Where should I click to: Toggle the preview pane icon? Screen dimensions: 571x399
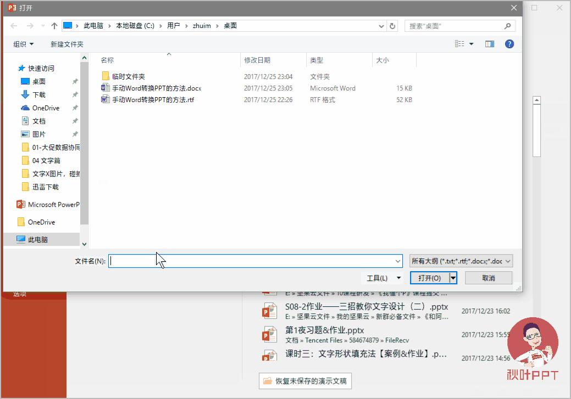click(490, 44)
